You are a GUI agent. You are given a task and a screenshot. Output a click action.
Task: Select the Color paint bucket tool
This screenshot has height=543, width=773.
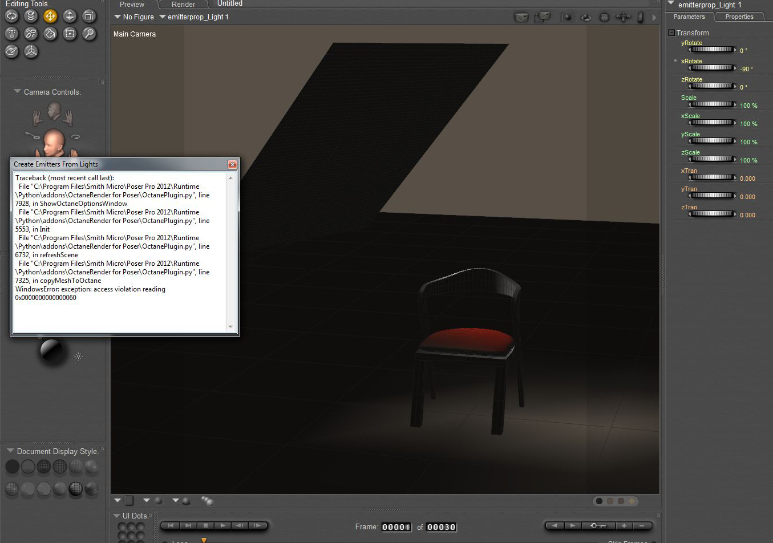pyautogui.click(x=50, y=34)
